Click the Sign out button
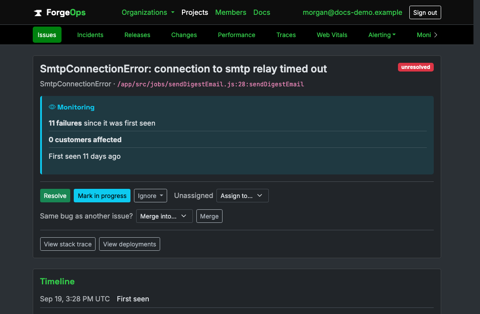This screenshot has width=480, height=314. [x=425, y=13]
